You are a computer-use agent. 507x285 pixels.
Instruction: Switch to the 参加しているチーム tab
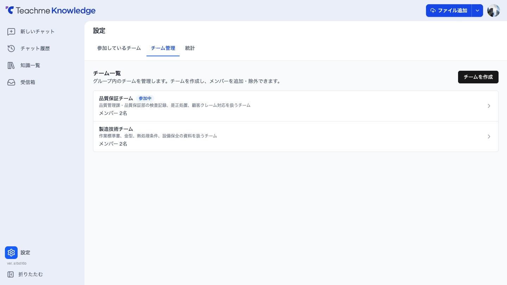pyautogui.click(x=119, y=48)
